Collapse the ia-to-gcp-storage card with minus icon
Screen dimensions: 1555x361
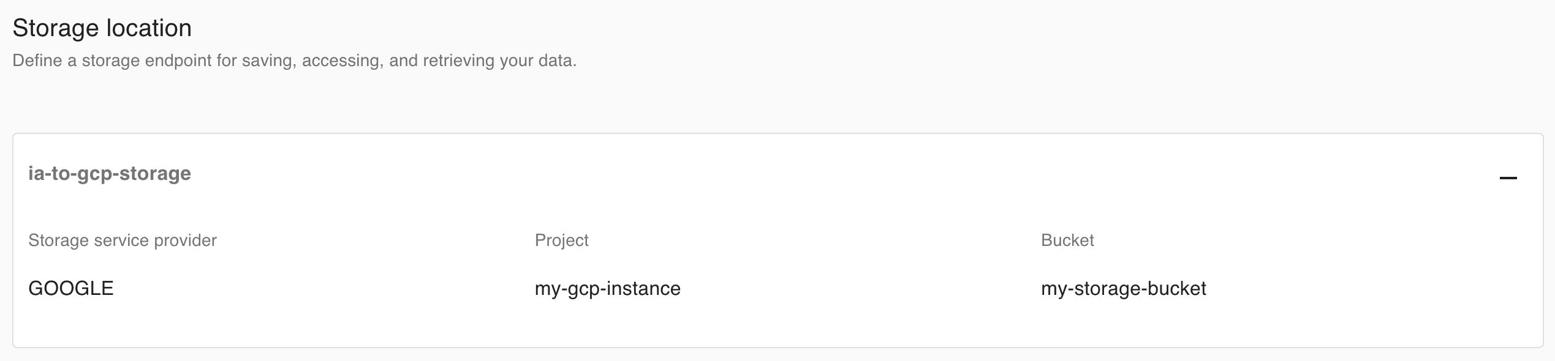1508,178
